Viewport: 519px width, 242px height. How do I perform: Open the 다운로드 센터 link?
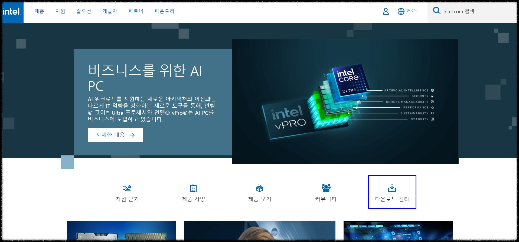tap(392, 199)
